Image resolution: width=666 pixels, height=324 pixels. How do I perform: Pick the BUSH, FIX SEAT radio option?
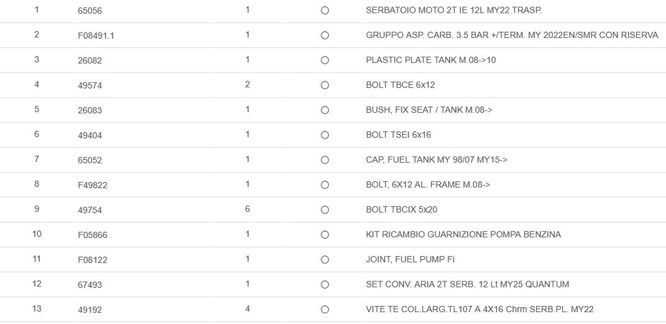pos(324,110)
